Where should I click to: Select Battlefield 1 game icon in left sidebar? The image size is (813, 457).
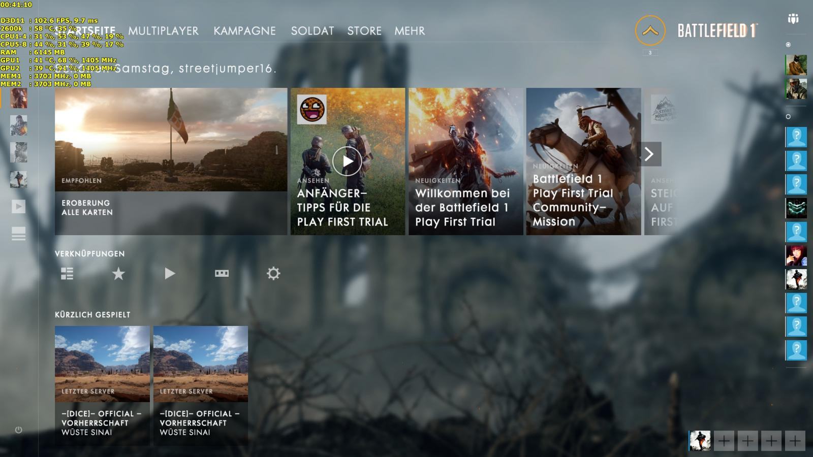(19, 98)
